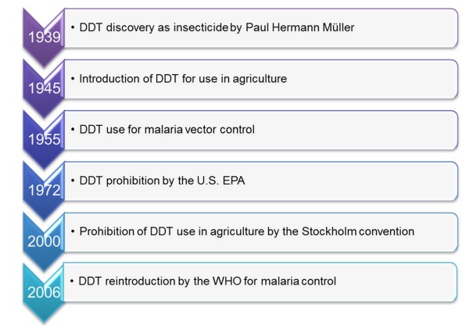The width and height of the screenshot is (473, 326).
Task: Select the DDT reintroduction by WHO text
Action: click(207, 281)
